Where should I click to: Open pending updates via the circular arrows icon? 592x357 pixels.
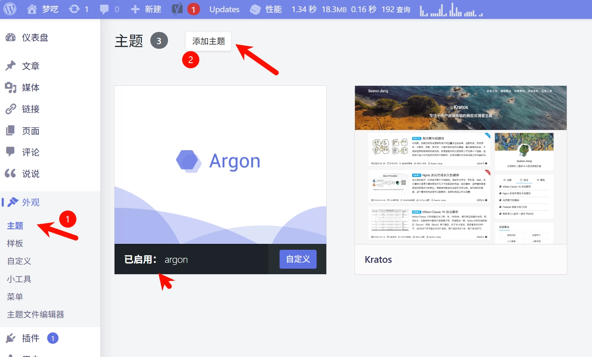click(74, 8)
